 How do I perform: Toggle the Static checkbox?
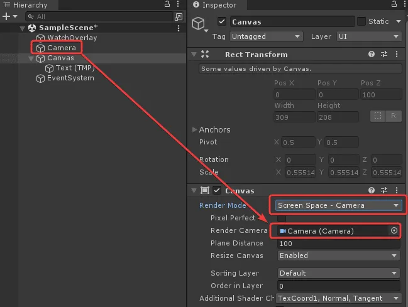[x=361, y=21]
